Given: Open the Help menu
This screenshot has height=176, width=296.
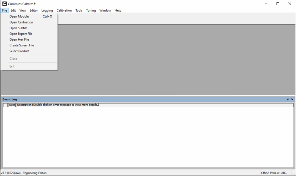Looking at the screenshot, I should pos(118,10).
